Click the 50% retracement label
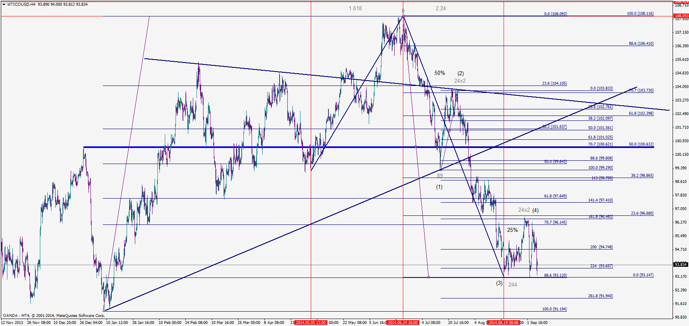Image resolution: width=689 pixels, height=326 pixels. coord(440,73)
